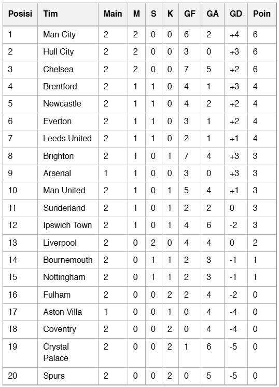
Task: Select the Hull City row name
Action: (x=59, y=51)
